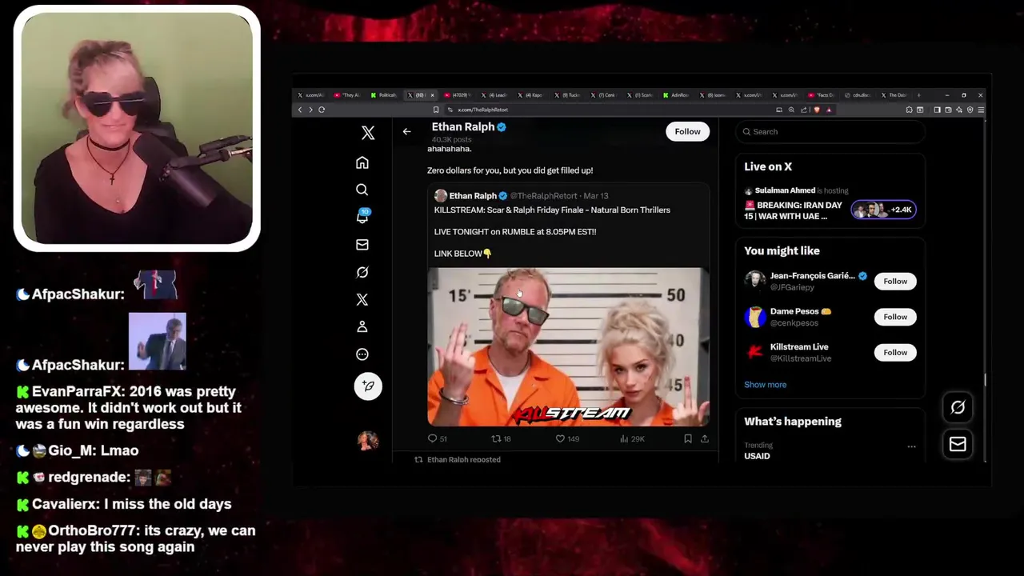
Task: Open the More circle menu icon
Action: click(362, 354)
